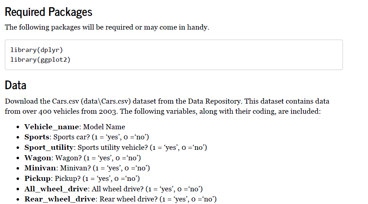Select the bold Vehicle_name variable

[51, 127]
